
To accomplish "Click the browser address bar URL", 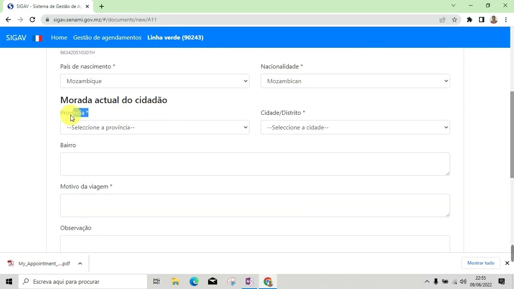I will (x=105, y=19).
